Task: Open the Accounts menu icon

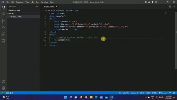Action: pos(3,81)
